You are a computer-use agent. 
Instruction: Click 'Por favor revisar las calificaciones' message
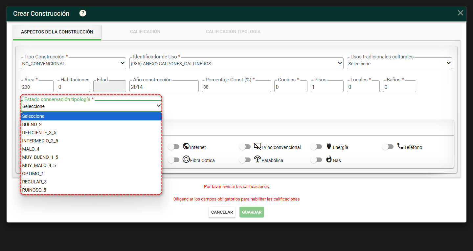[236, 187]
